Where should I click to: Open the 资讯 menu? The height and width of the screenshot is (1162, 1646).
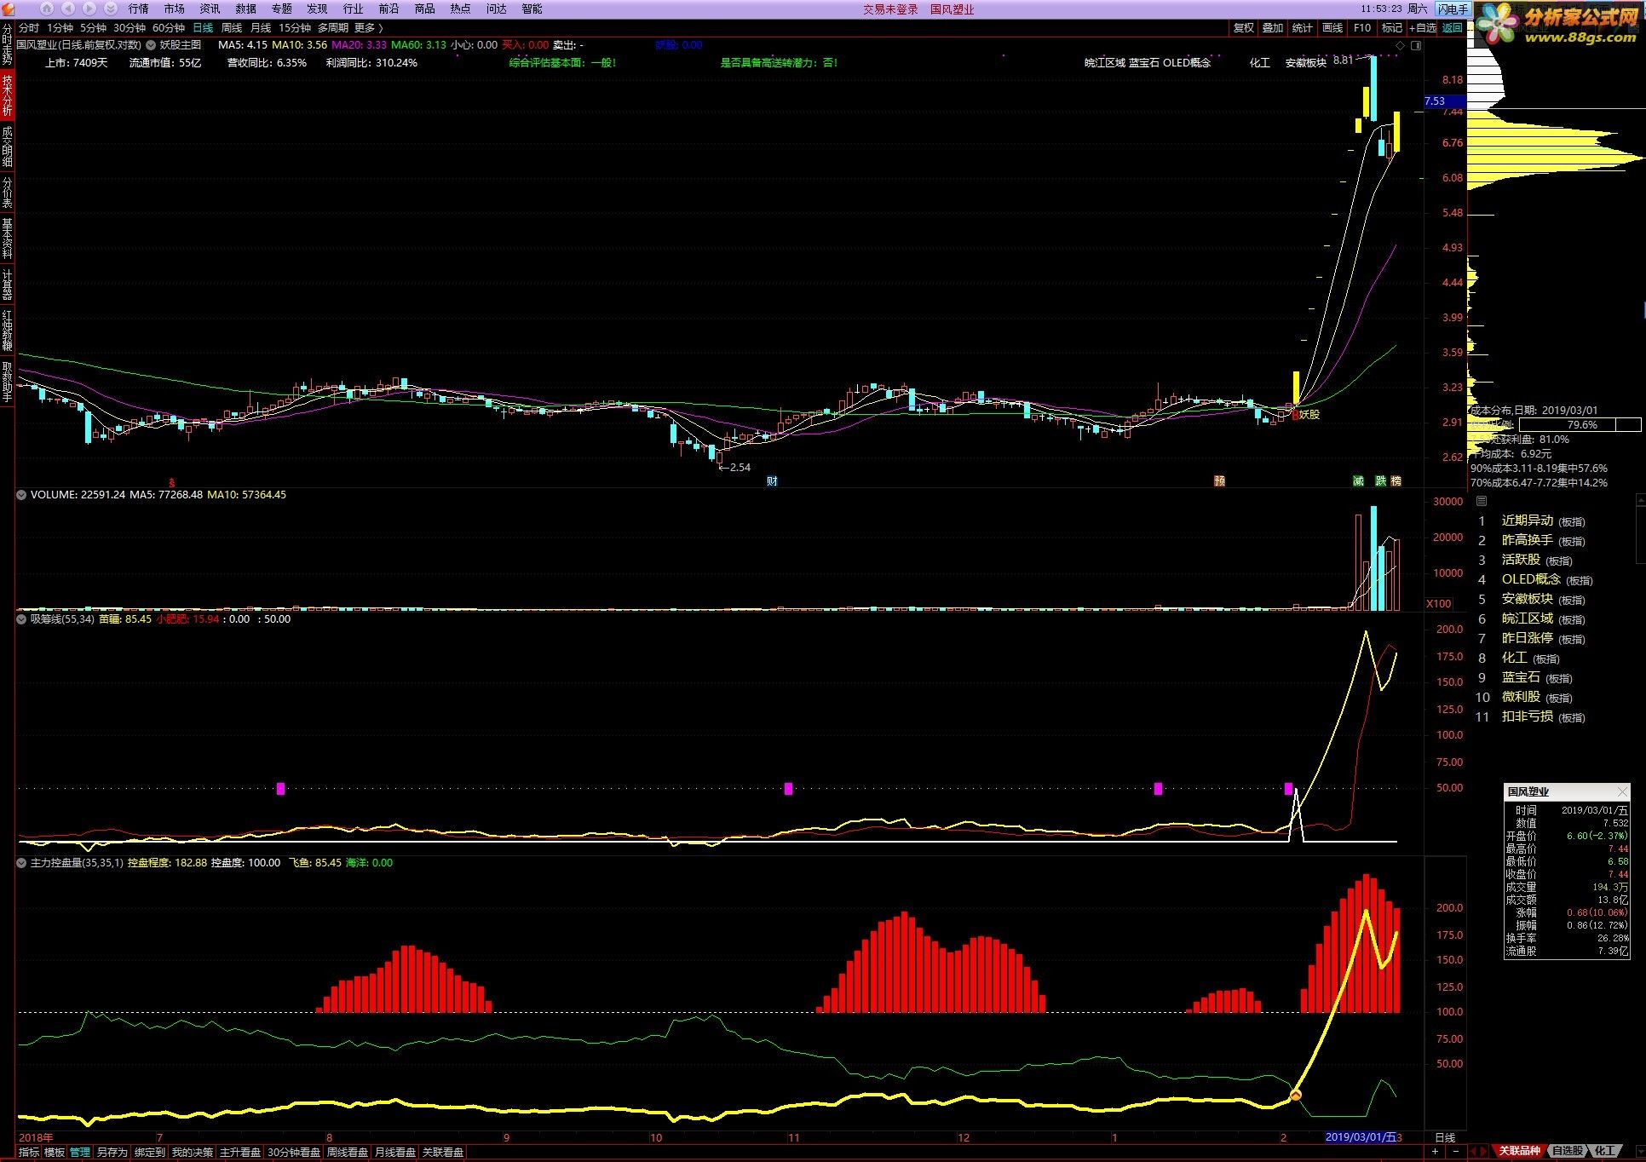coord(210,9)
